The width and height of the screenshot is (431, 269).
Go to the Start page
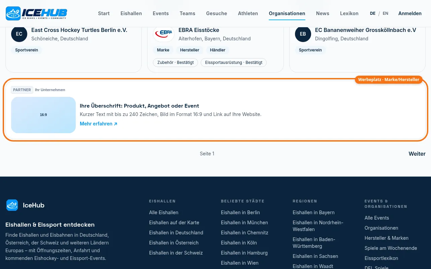click(x=104, y=13)
